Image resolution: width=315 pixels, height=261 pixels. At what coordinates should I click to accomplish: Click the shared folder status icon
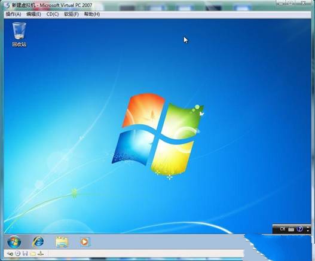click(33, 254)
